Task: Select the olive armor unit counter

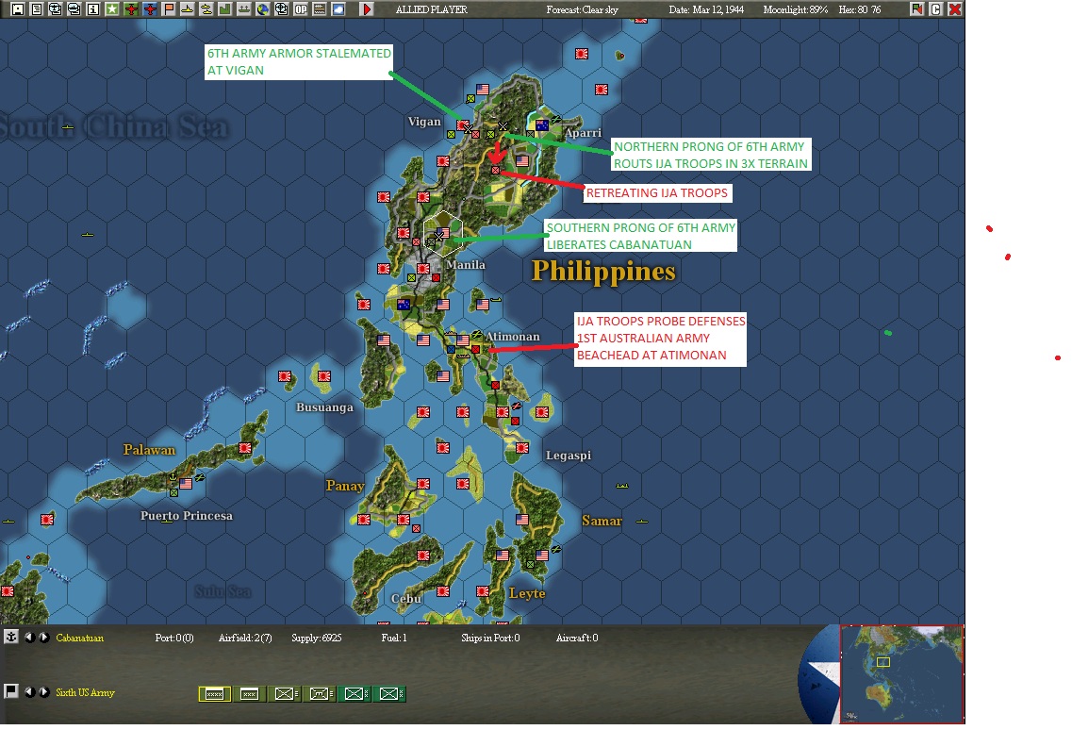Action: [x=320, y=694]
